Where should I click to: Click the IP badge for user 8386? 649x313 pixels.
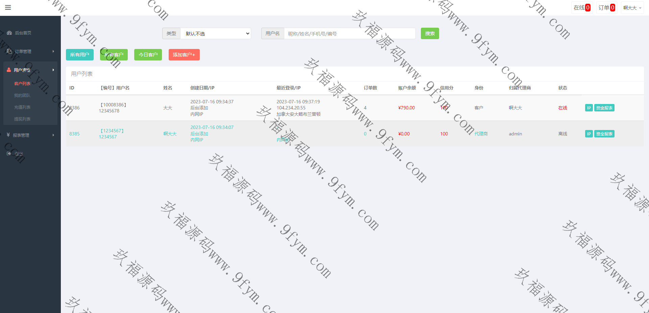[x=588, y=108]
